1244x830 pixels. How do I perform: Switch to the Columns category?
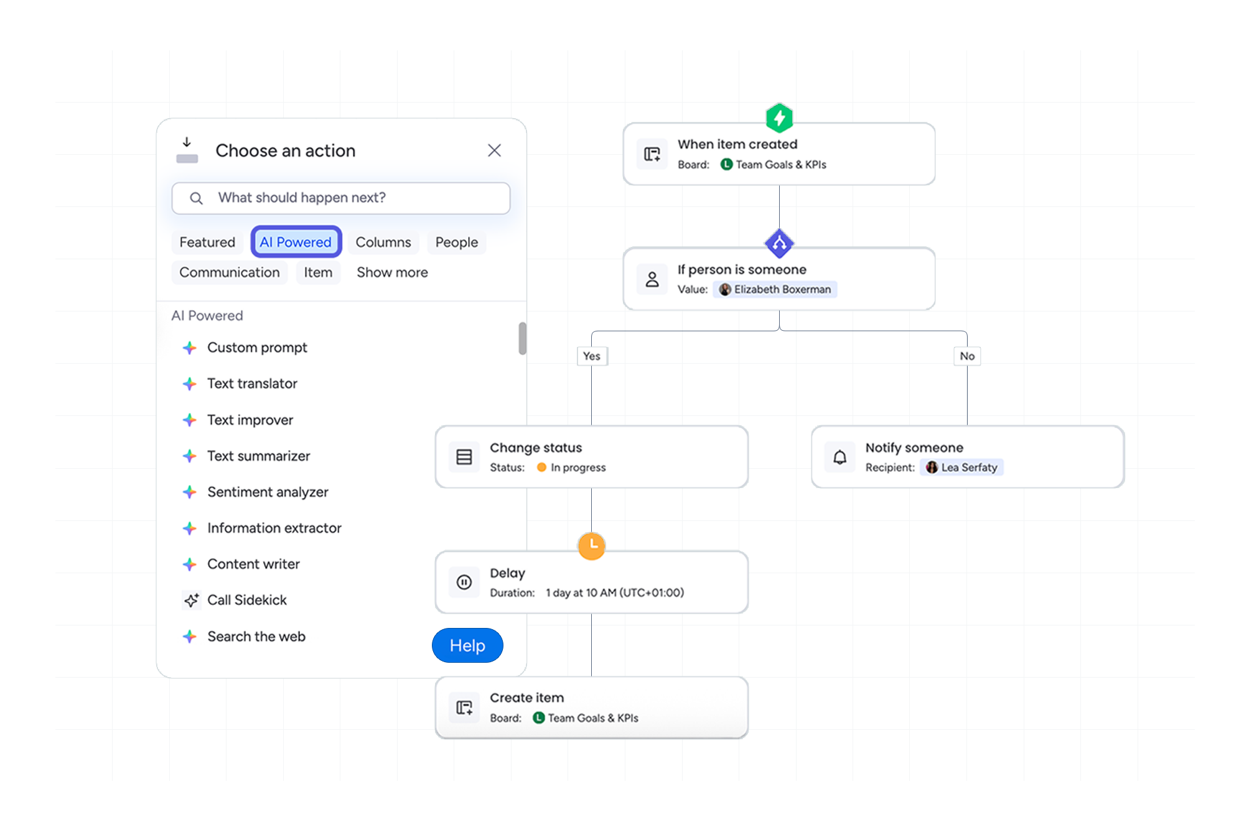[x=383, y=242]
